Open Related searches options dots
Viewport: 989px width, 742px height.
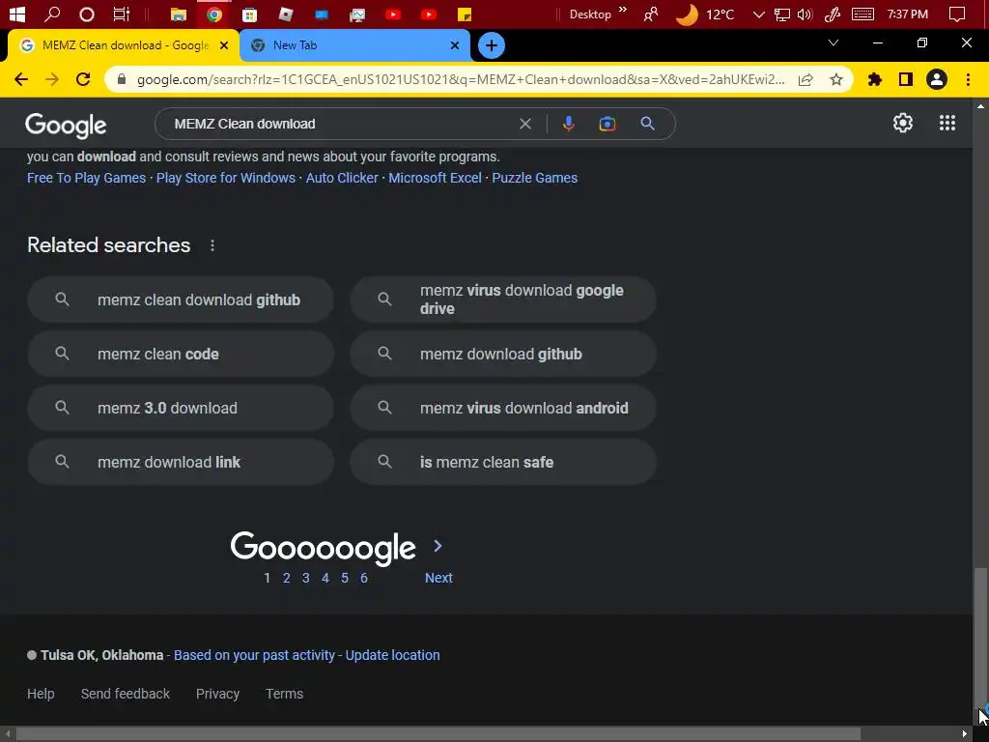pyautogui.click(x=212, y=245)
